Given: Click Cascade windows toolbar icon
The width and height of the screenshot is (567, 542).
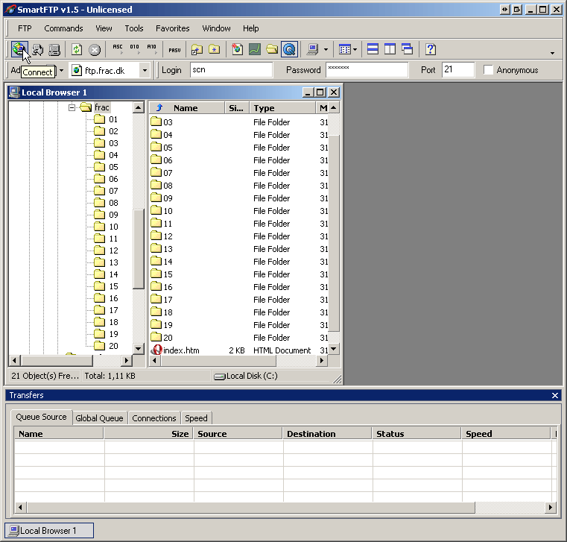Looking at the screenshot, I should point(407,49).
